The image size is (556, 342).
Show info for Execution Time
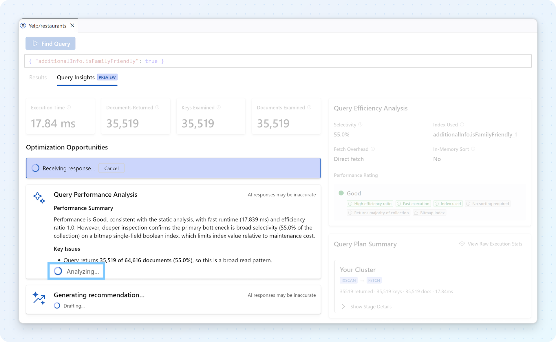click(x=69, y=107)
